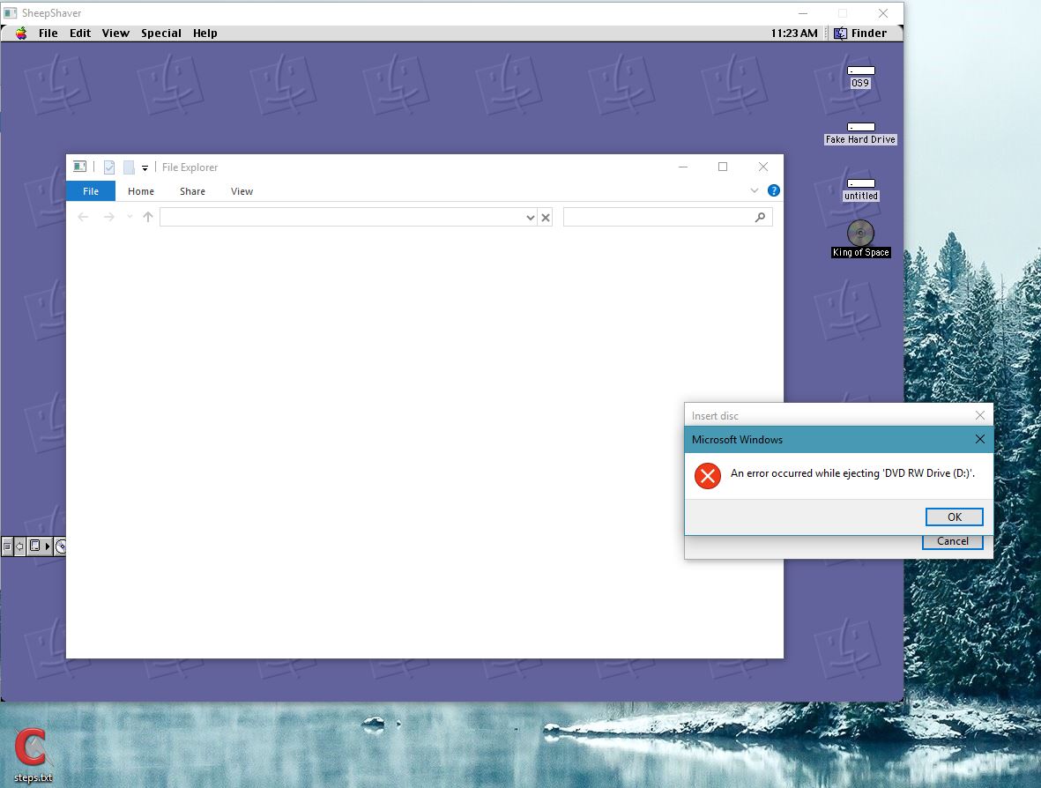Select the King of Space CD icon
This screenshot has height=788, width=1041.
click(860, 239)
